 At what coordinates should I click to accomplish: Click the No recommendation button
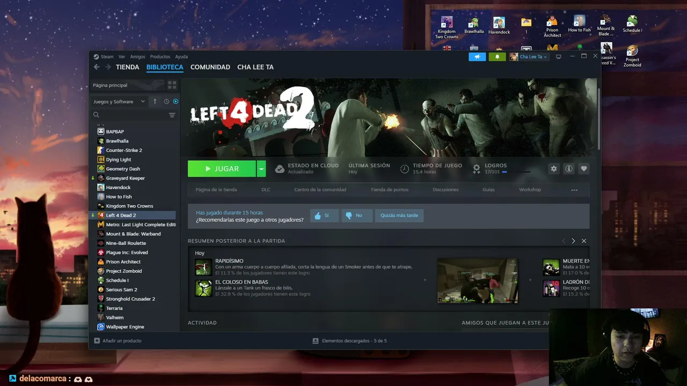coord(356,216)
